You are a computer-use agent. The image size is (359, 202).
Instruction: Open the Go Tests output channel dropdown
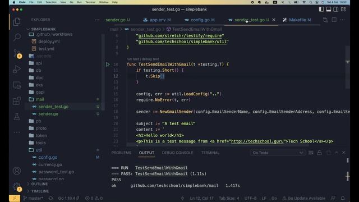[278, 153]
